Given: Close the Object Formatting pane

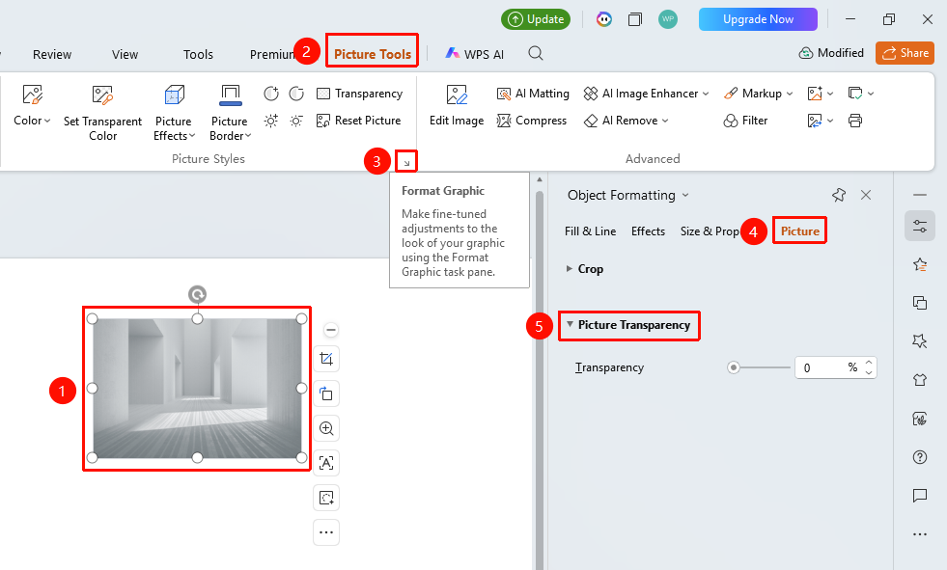Looking at the screenshot, I should [x=866, y=195].
